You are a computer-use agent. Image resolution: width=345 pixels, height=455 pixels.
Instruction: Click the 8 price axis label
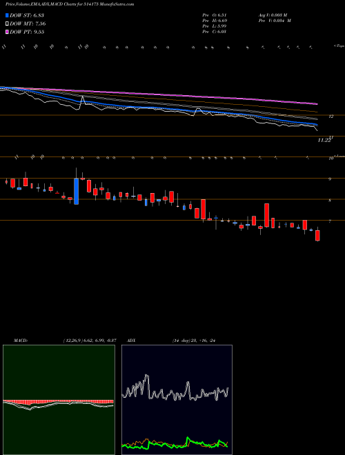pos(330,200)
